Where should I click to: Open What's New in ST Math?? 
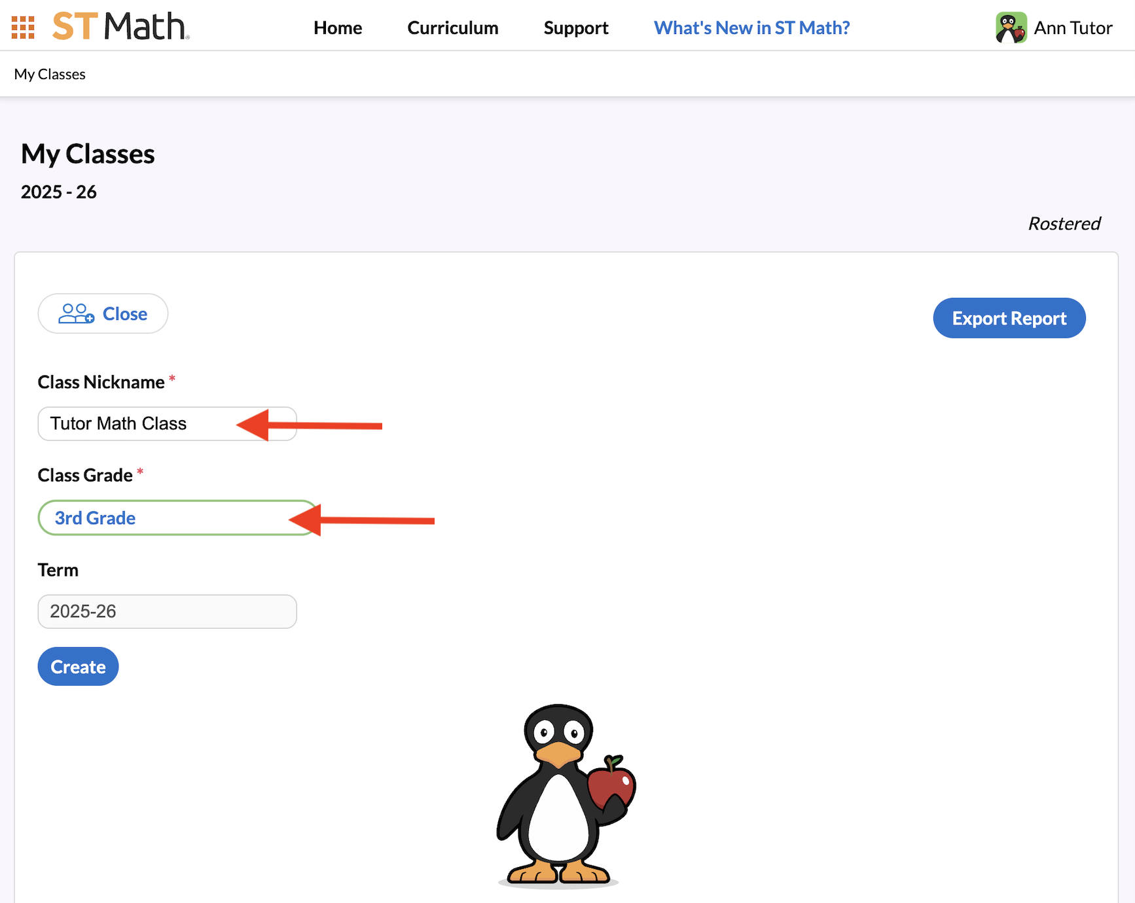pyautogui.click(x=751, y=27)
